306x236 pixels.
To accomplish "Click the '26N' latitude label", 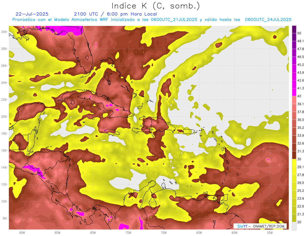I will click(x=4, y=66).
